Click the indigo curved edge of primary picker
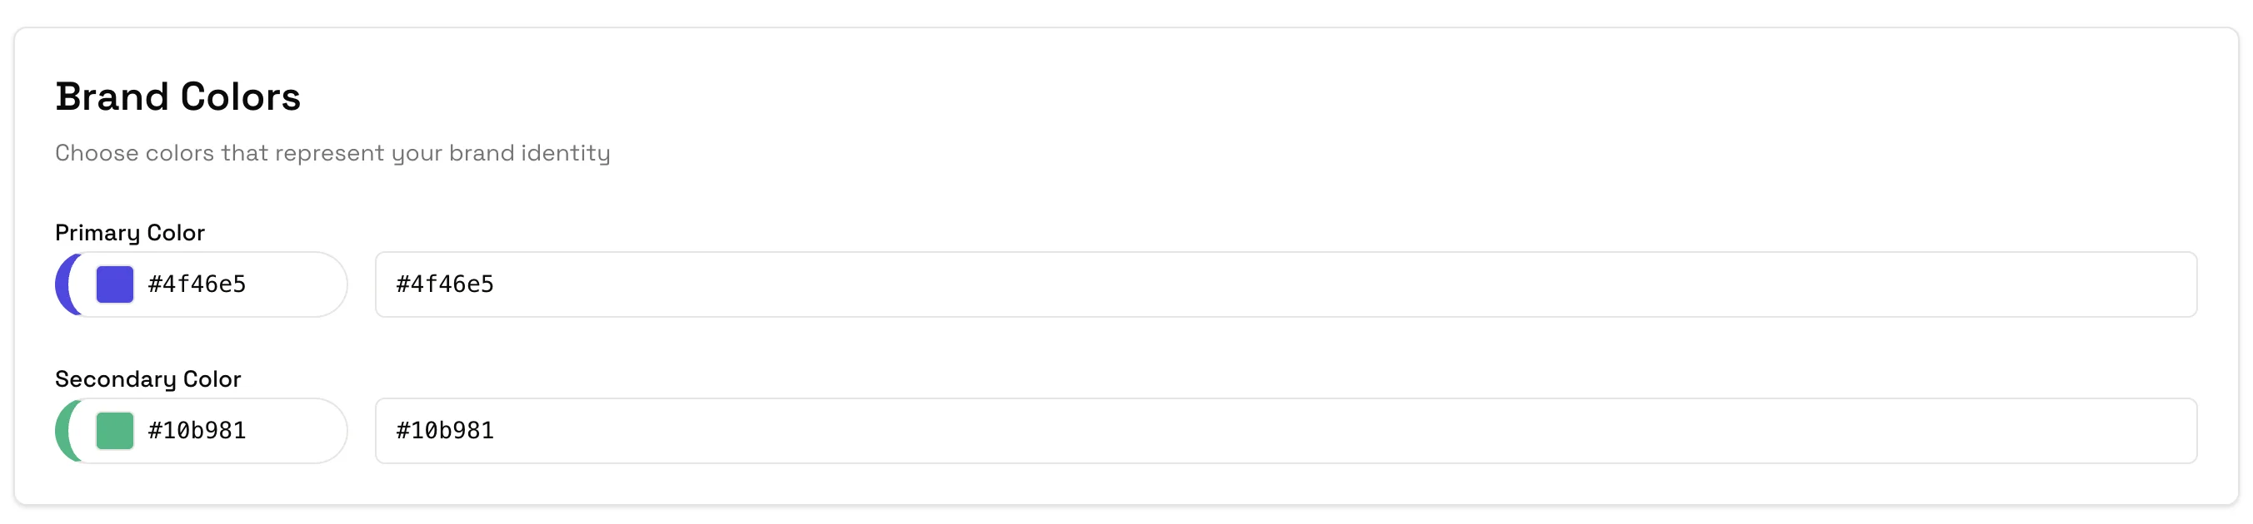Viewport: 2253px width, 524px height. [x=64, y=284]
